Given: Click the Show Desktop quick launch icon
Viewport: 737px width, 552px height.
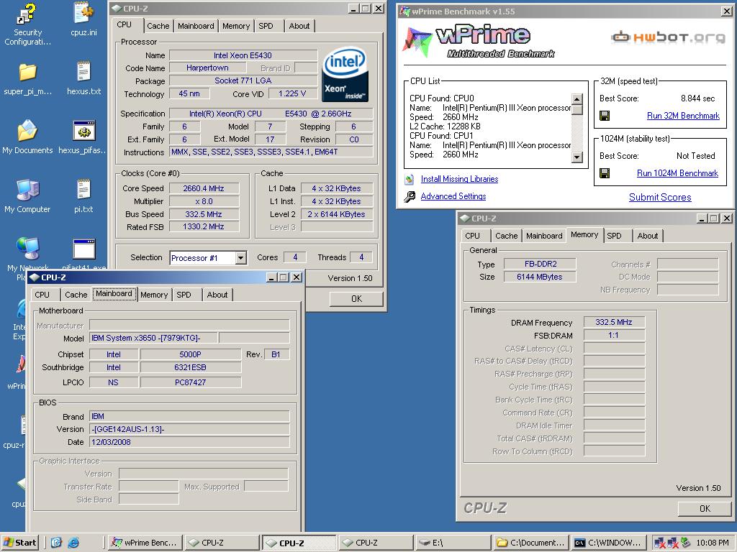Looking at the screenshot, I should point(56,543).
